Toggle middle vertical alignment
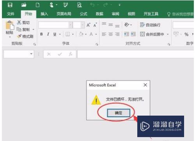Screen dimensions: 195x141 111,25
